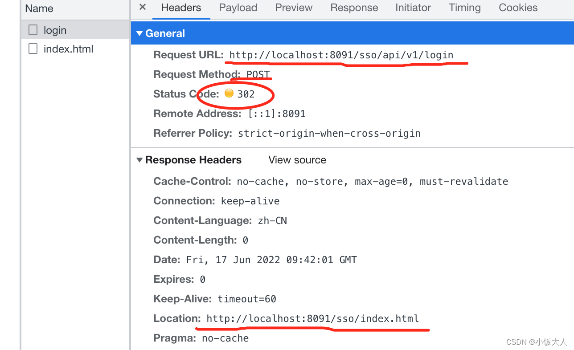Open the Preview tab

[x=294, y=8]
